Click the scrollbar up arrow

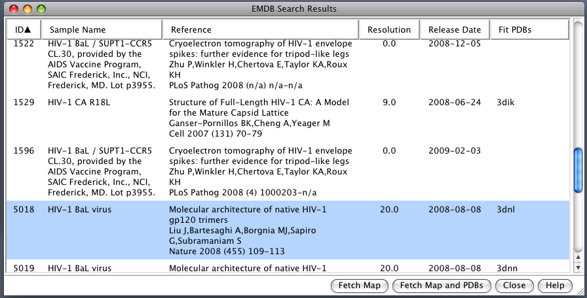pos(578,256)
